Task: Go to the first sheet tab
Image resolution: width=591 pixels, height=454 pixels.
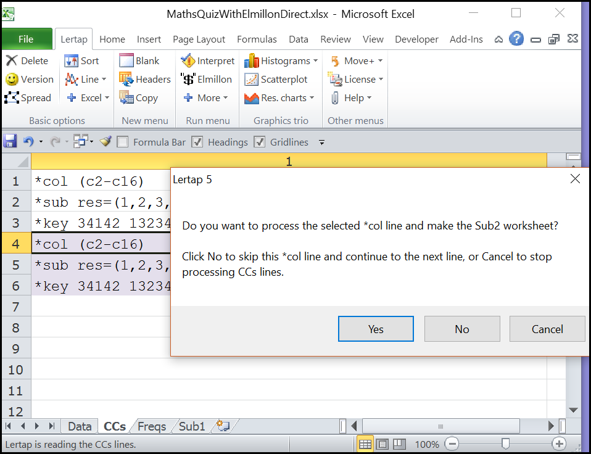Action: pyautogui.click(x=8, y=426)
